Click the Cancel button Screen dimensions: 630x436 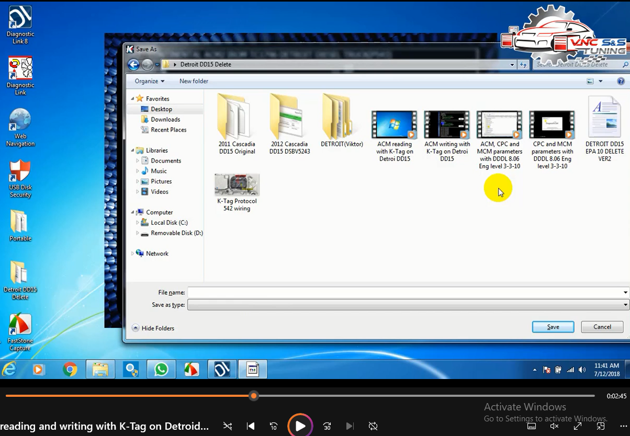pyautogui.click(x=602, y=327)
